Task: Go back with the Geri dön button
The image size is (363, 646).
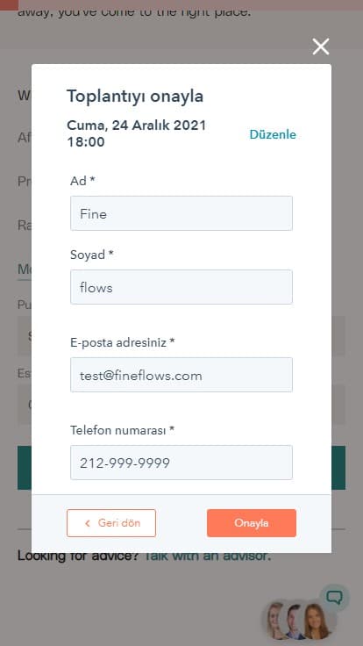Action: click(111, 523)
